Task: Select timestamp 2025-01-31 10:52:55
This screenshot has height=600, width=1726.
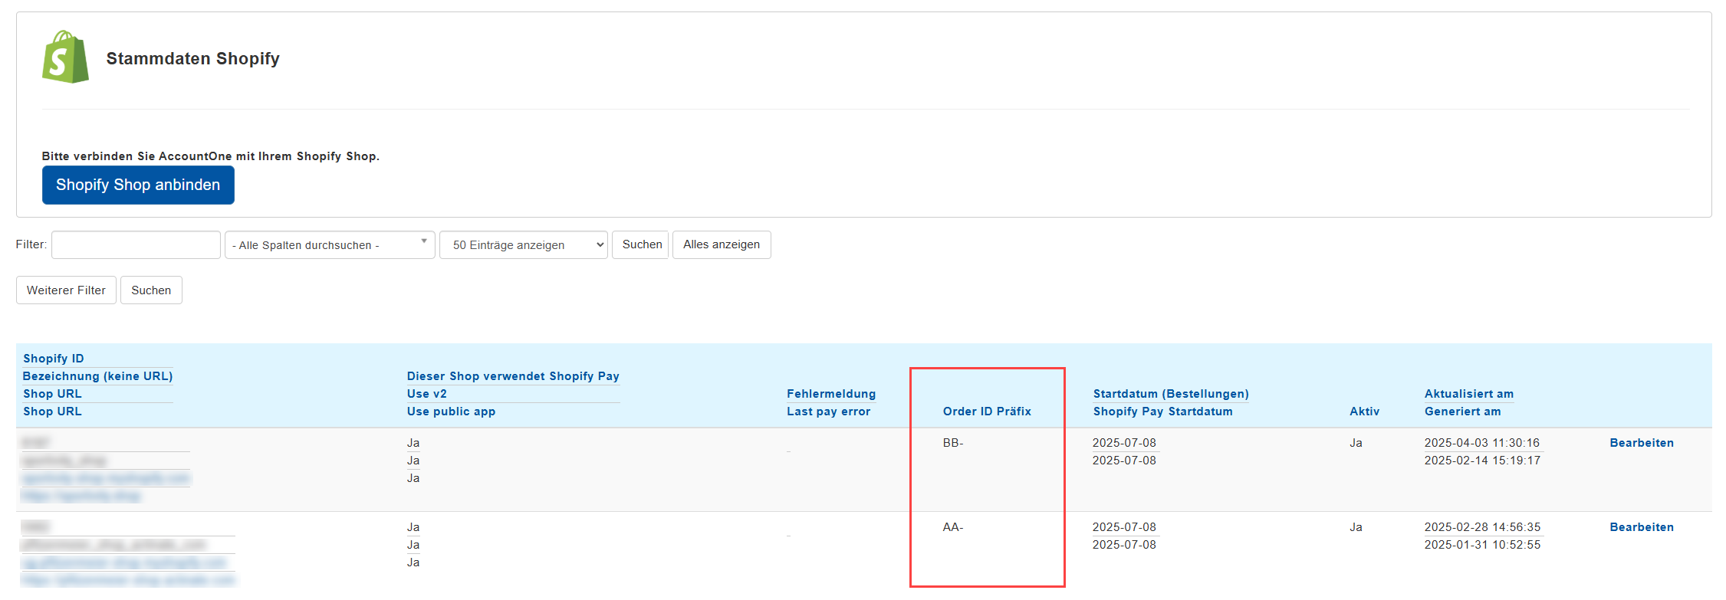Action: click(x=1482, y=545)
